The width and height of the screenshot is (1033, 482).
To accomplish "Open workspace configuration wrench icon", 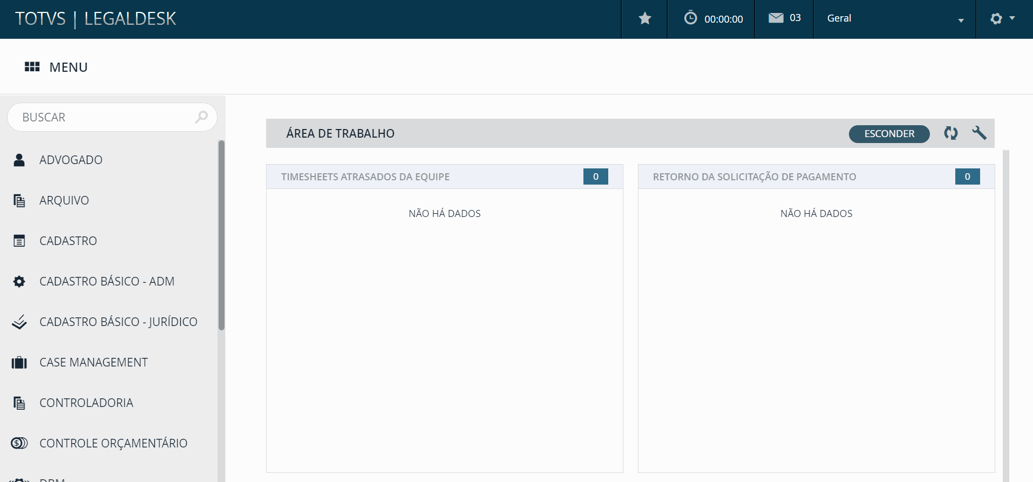I will coord(979,133).
